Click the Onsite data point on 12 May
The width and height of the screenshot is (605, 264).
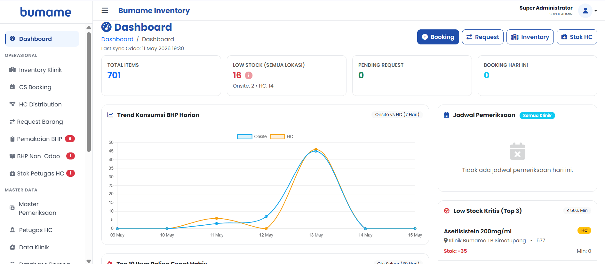266,217
